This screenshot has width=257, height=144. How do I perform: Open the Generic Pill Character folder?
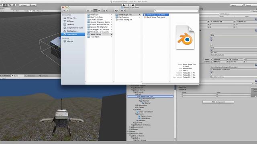(100, 27)
